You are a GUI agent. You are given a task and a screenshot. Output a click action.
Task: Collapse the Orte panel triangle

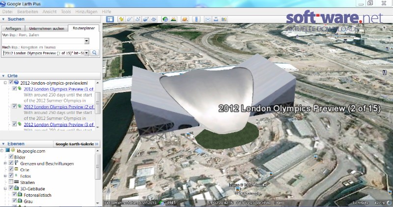[3, 76]
